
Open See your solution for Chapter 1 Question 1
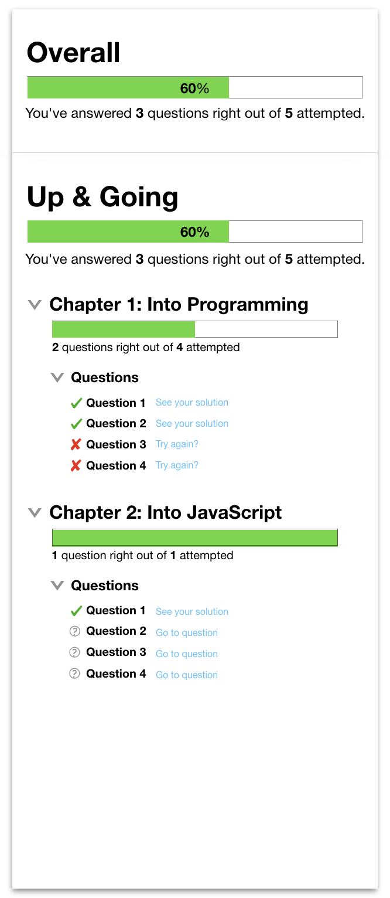(191, 402)
